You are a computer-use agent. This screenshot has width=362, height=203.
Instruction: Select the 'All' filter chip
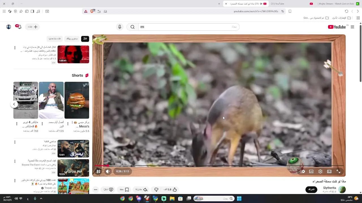[85, 39]
